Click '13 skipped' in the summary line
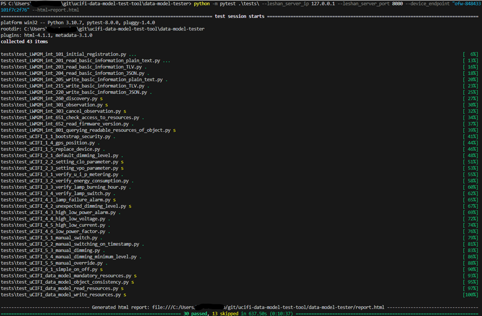 [x=225, y=314]
